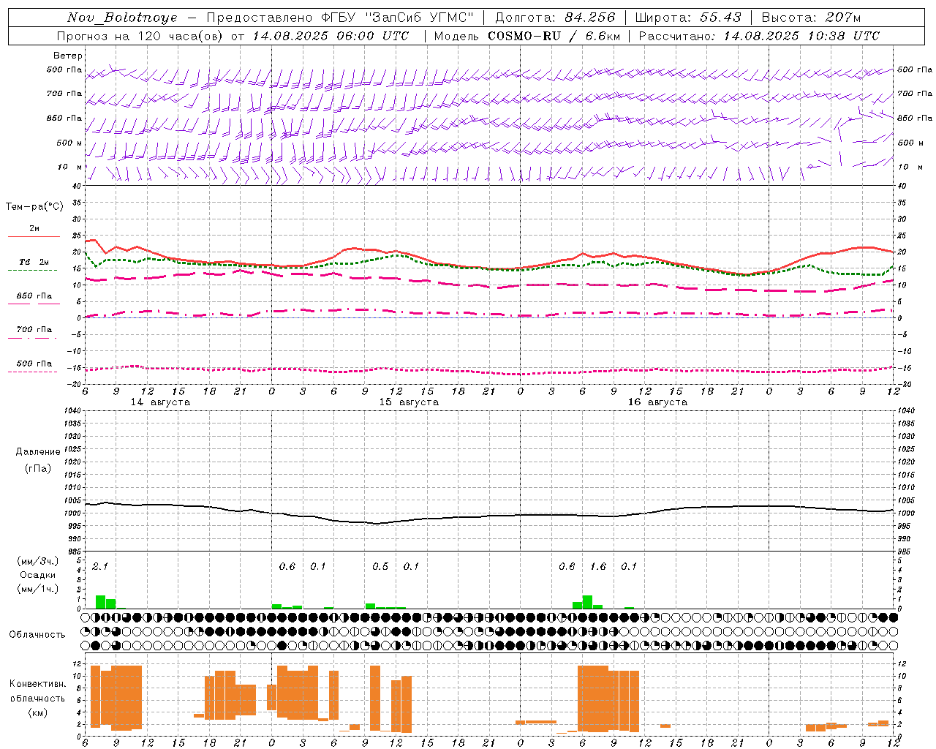Viewport: 936px width, 749px height.
Task: Click the station name Nov_Bolotnoye
Action: (122, 18)
